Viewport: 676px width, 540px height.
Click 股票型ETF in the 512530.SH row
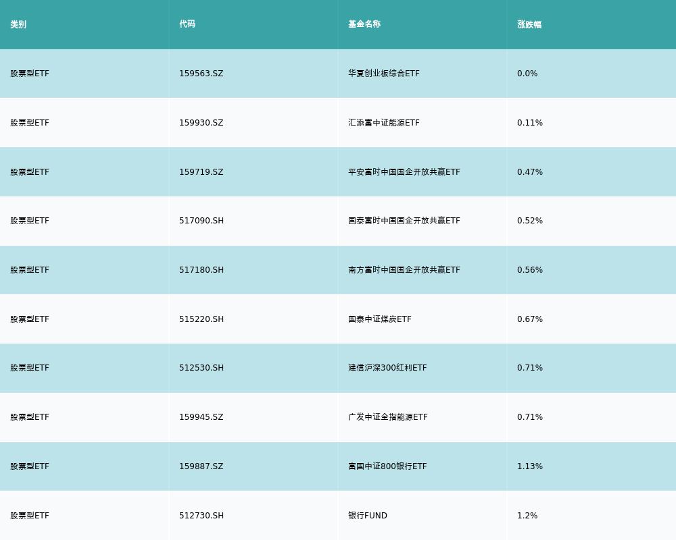[x=30, y=368]
